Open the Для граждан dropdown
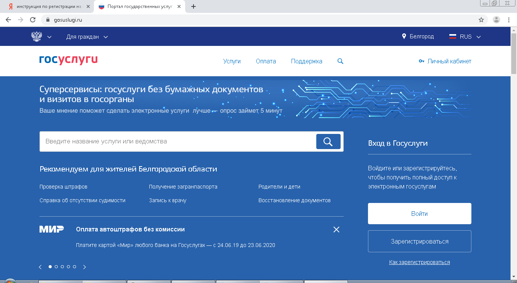The image size is (517, 283). tap(87, 37)
